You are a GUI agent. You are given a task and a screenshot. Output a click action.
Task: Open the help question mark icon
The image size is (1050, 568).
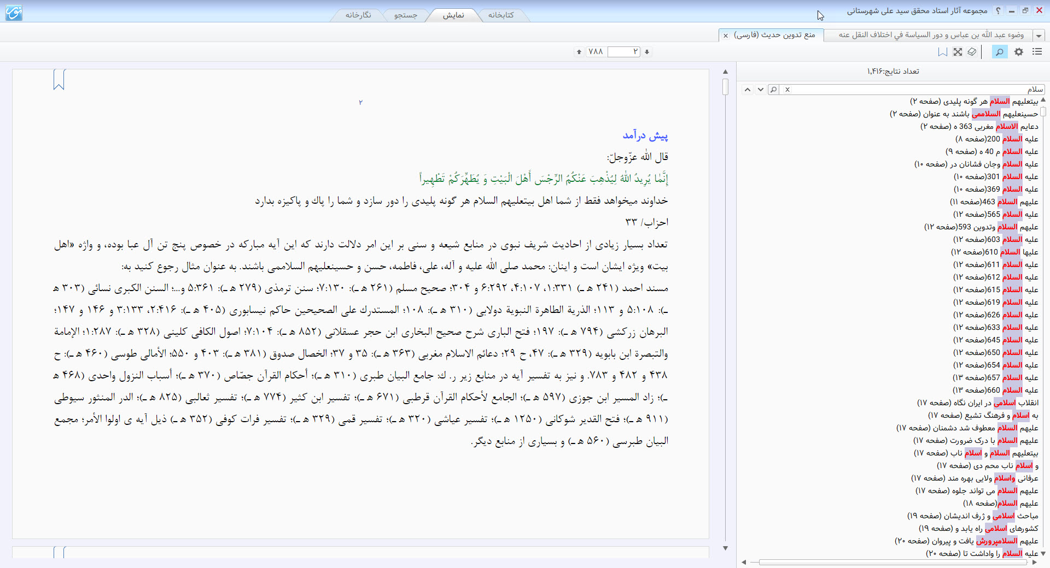pos(998,10)
